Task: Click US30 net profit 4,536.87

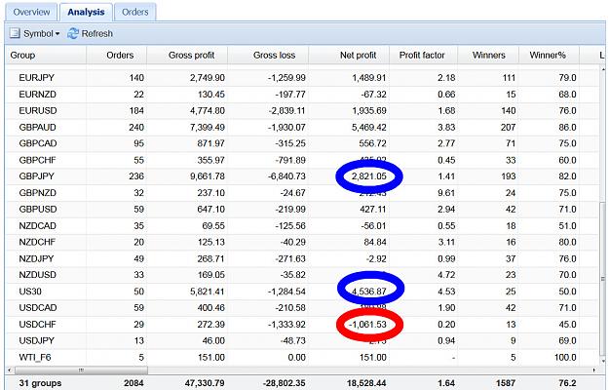Action: [369, 292]
